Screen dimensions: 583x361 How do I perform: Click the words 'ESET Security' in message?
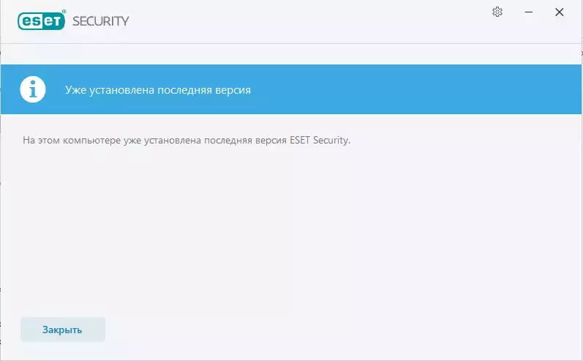click(x=319, y=140)
